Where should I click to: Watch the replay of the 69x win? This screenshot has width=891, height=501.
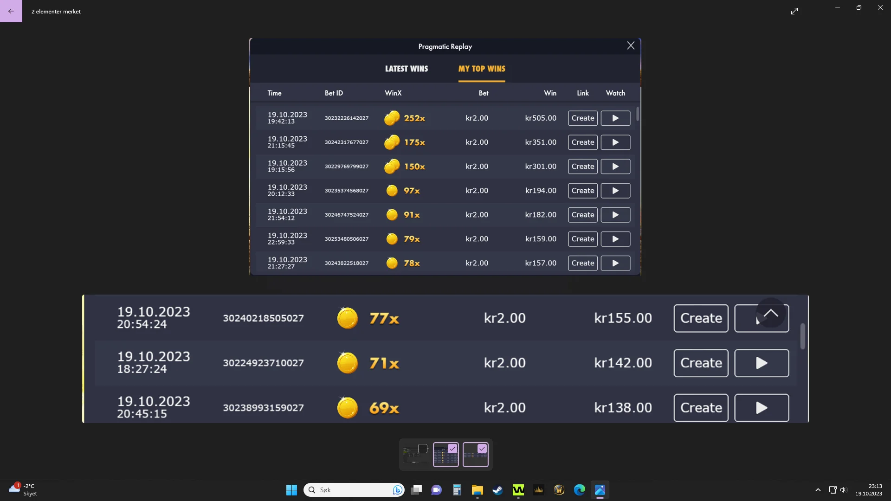point(762,408)
